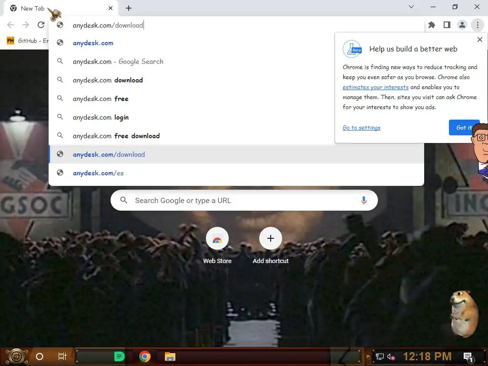The width and height of the screenshot is (488, 366).
Task: Go back using the browser back arrow
Action: (10, 25)
